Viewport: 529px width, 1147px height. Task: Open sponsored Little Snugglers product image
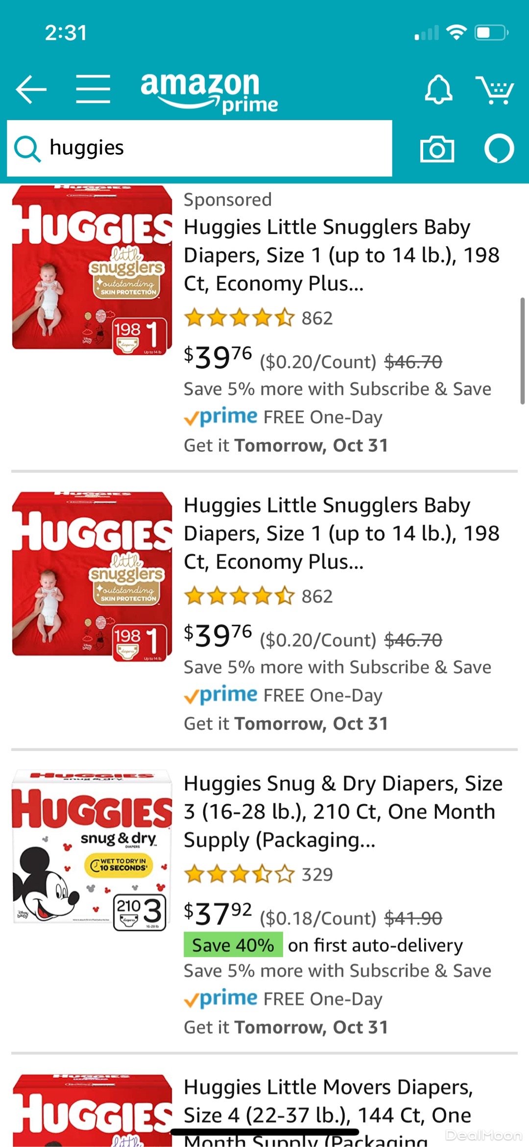tap(92, 271)
